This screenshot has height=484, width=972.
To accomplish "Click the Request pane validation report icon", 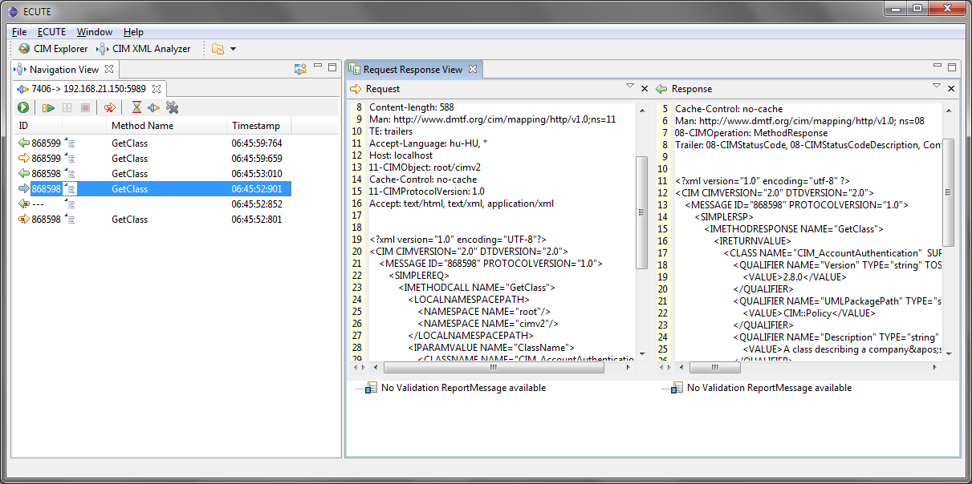I will [x=371, y=388].
